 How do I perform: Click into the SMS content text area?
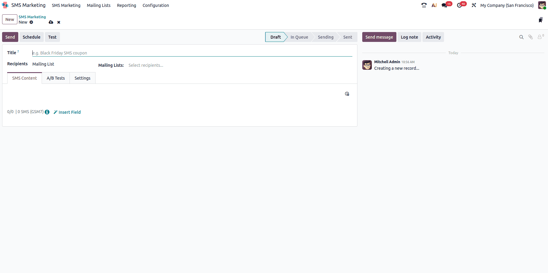[175, 97]
